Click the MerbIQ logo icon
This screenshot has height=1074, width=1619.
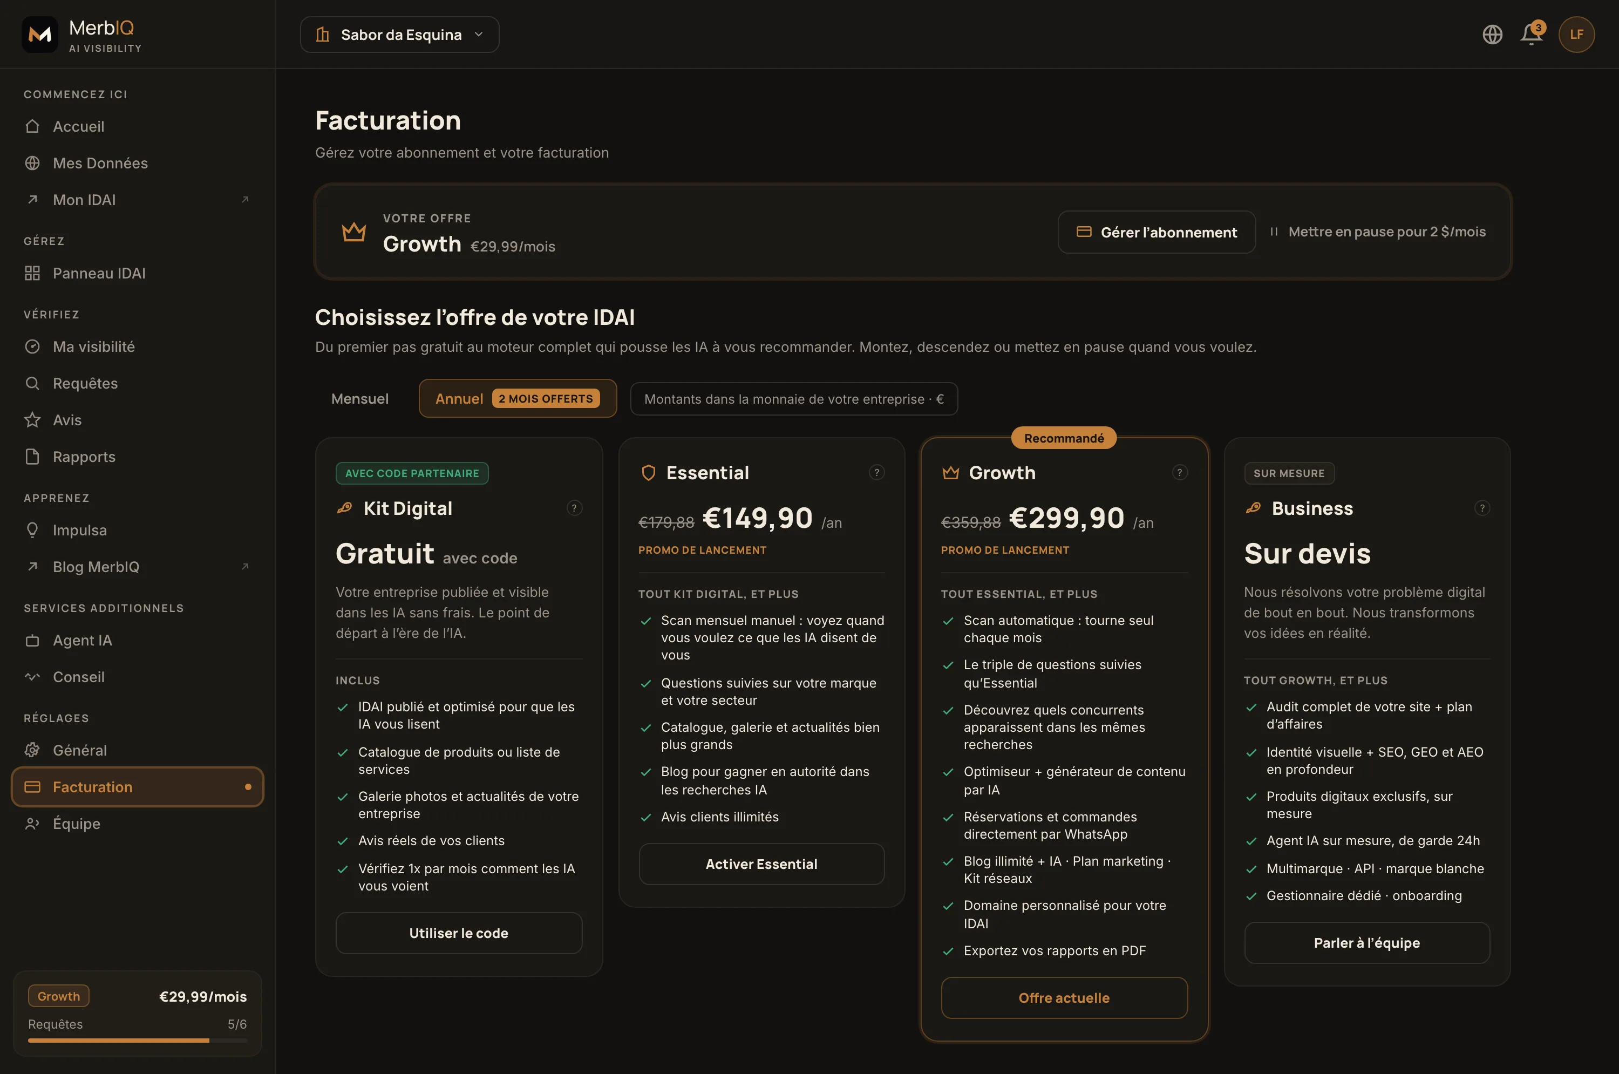tap(40, 34)
